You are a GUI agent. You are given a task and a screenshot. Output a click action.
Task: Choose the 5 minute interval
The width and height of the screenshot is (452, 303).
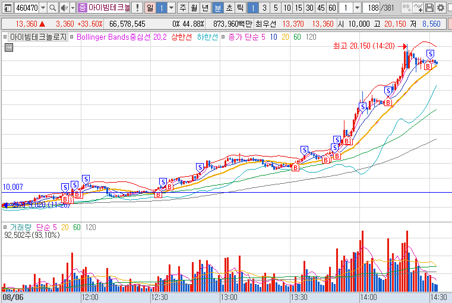(276, 8)
